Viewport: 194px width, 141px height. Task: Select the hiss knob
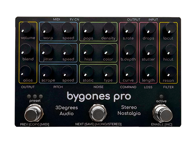coord(88,49)
